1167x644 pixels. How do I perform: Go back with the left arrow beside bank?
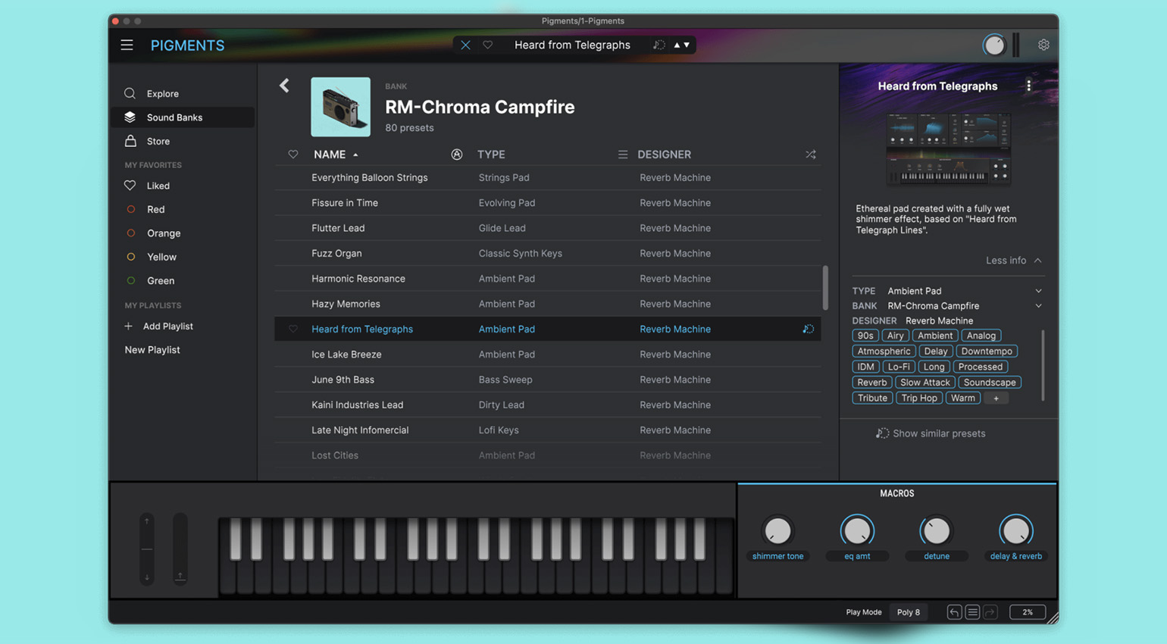point(284,86)
